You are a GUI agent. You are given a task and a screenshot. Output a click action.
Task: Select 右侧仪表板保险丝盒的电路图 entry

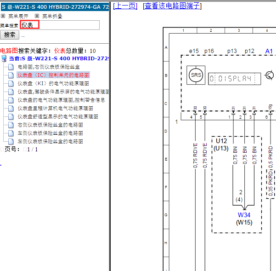click(51, 125)
